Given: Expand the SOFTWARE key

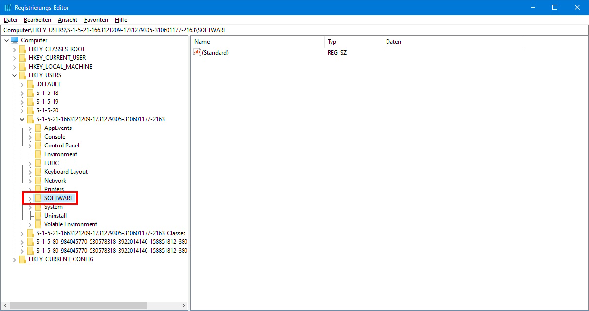Looking at the screenshot, I should coord(30,198).
